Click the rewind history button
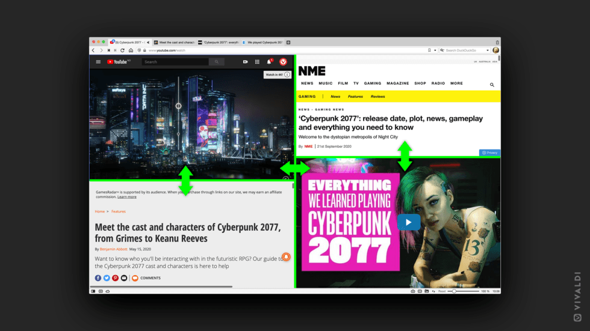Viewport: 590px width, 331px height. [109, 50]
